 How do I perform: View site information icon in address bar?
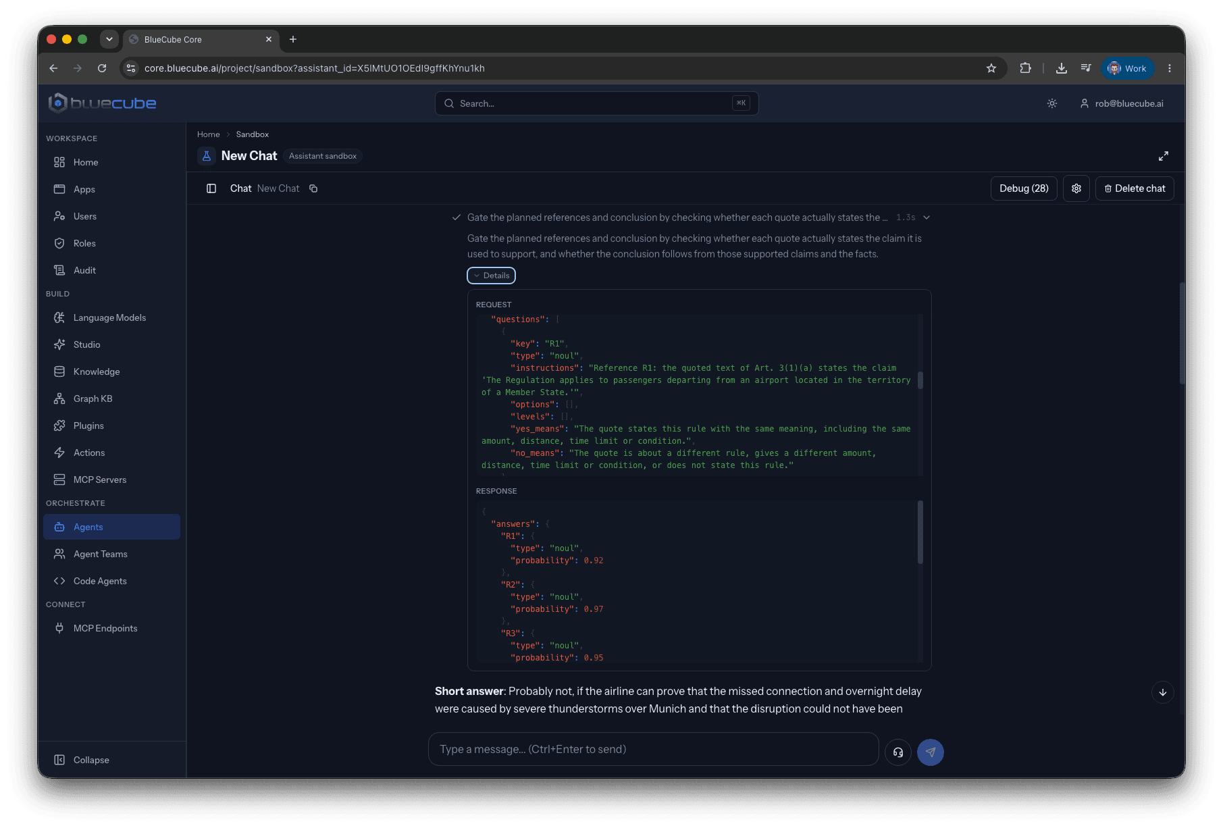pyautogui.click(x=132, y=68)
